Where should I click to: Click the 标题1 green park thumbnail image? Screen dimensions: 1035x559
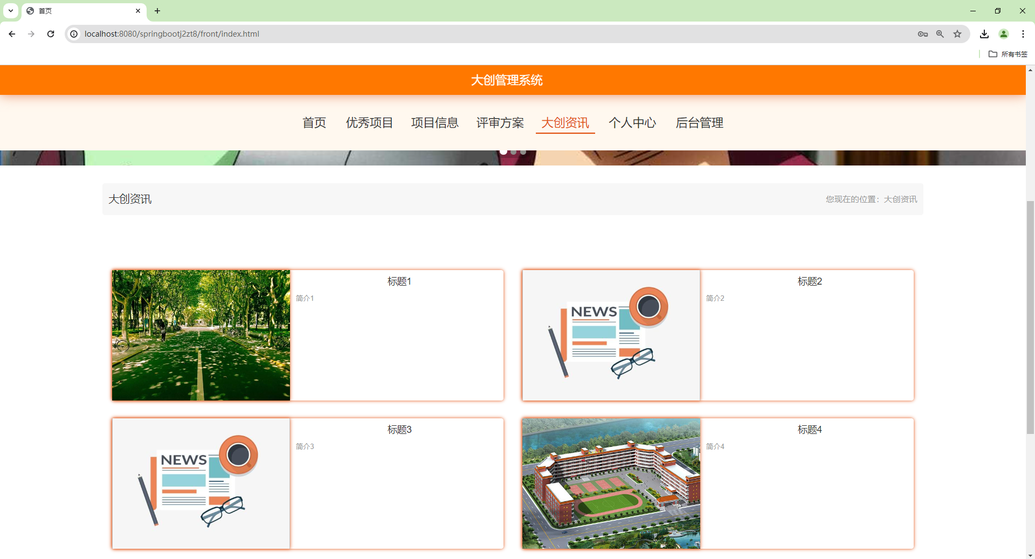coord(201,335)
